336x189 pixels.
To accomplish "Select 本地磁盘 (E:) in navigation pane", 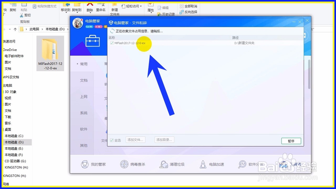I will [14, 148].
